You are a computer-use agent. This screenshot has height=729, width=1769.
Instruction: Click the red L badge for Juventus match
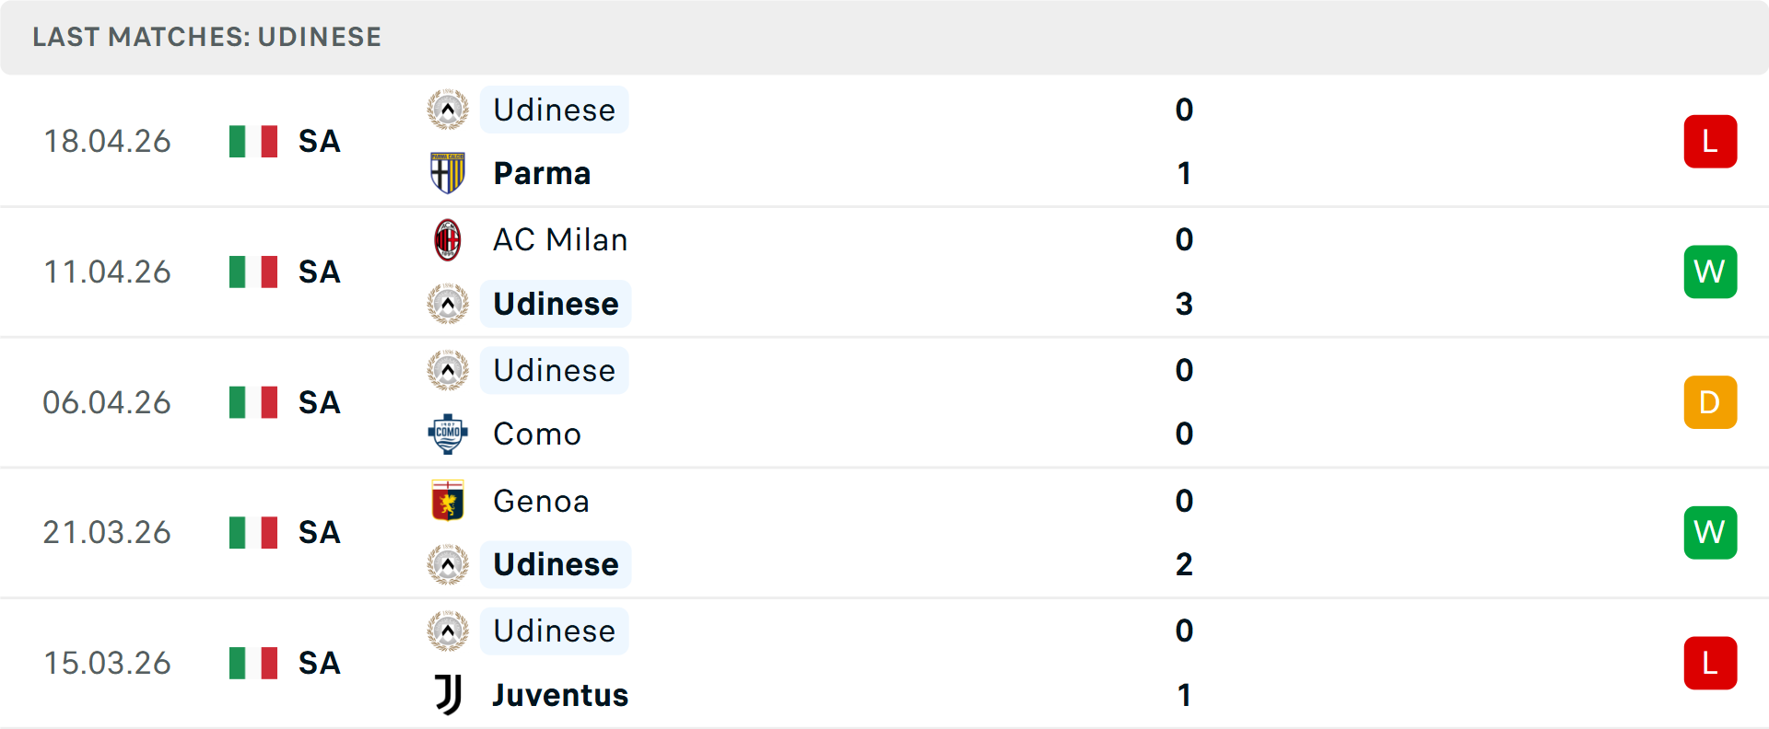coord(1710,664)
